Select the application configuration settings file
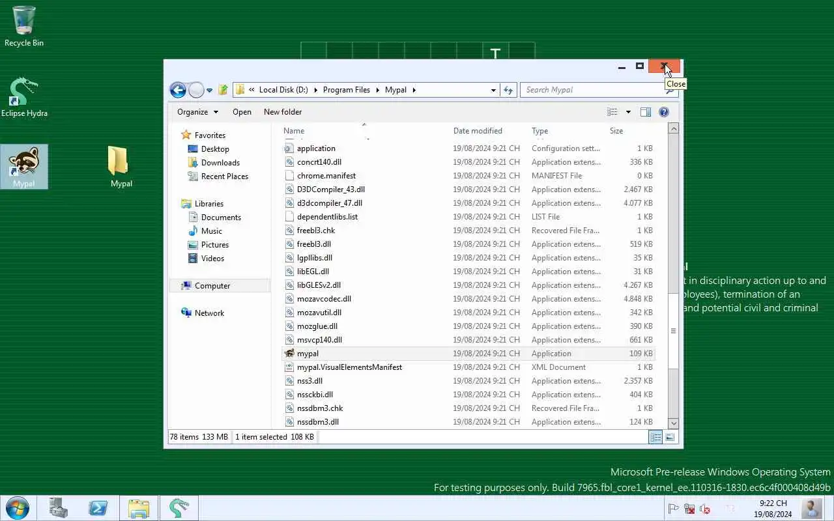834x521 pixels. pyautogui.click(x=468, y=148)
